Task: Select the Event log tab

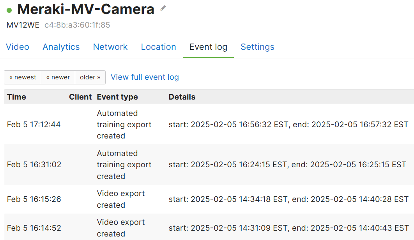Action: pos(208,47)
